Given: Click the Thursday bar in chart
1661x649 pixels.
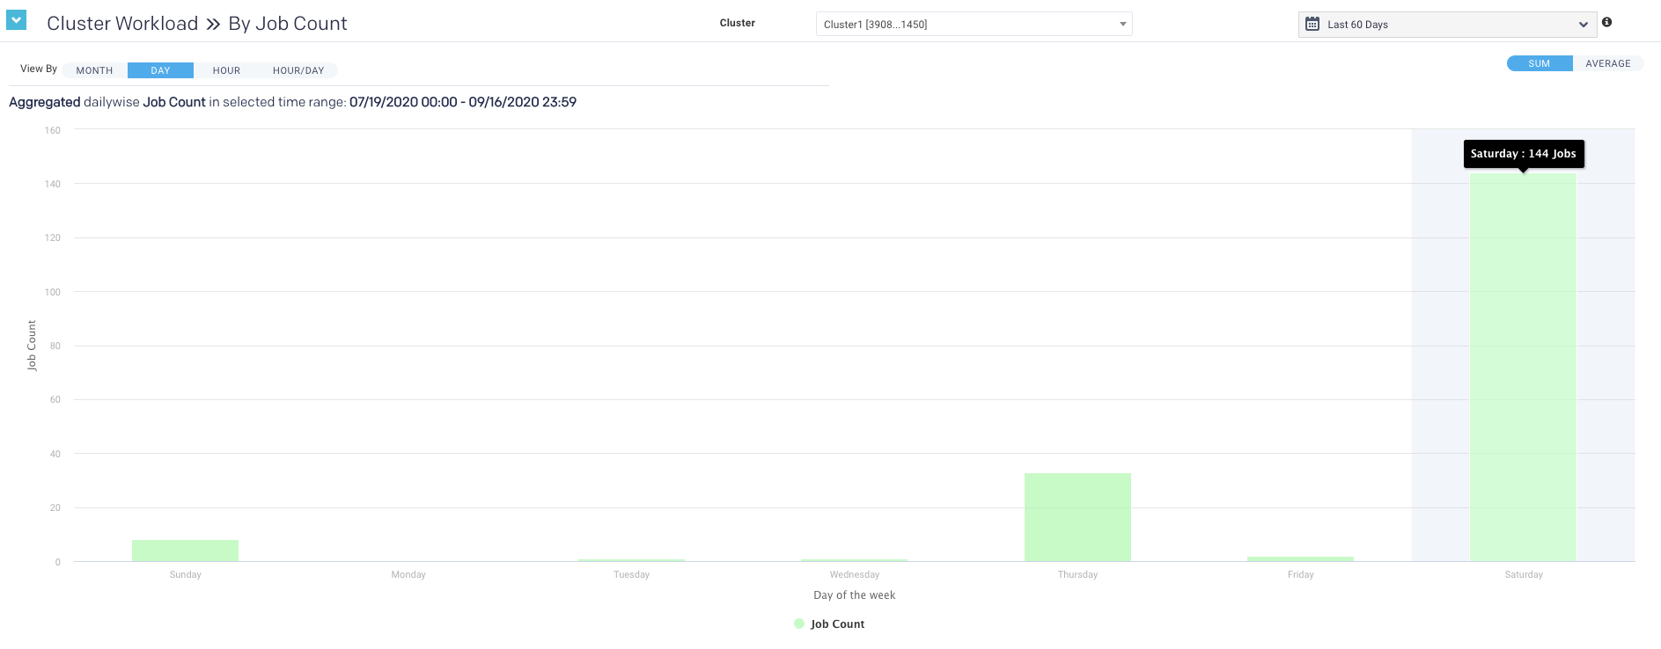Looking at the screenshot, I should [1077, 517].
